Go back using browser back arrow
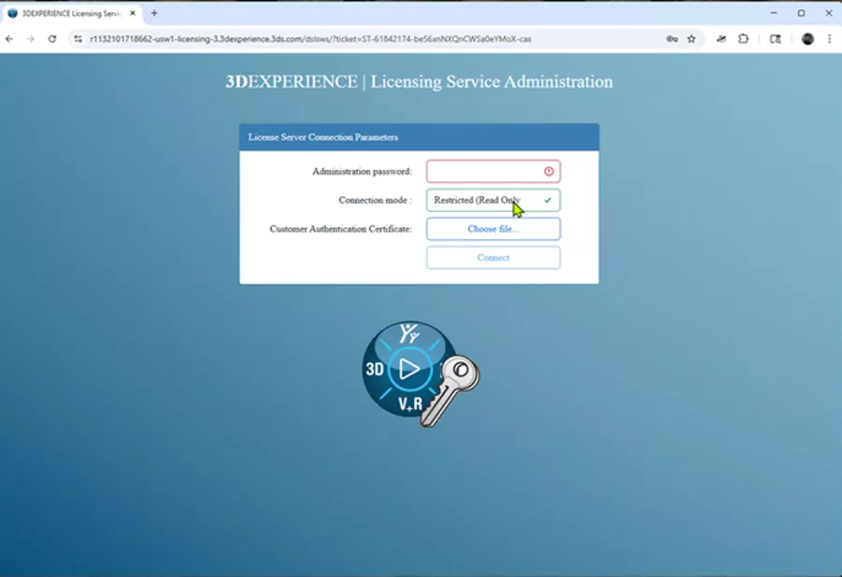Image resolution: width=842 pixels, height=577 pixels. [9, 38]
